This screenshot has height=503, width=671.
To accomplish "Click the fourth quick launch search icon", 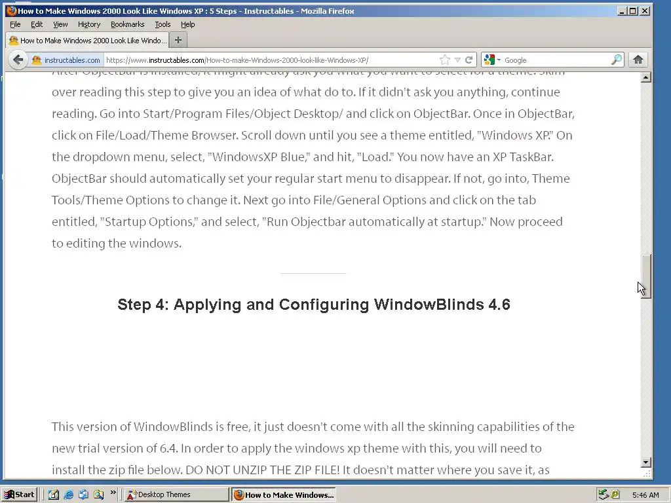I will coord(98,494).
